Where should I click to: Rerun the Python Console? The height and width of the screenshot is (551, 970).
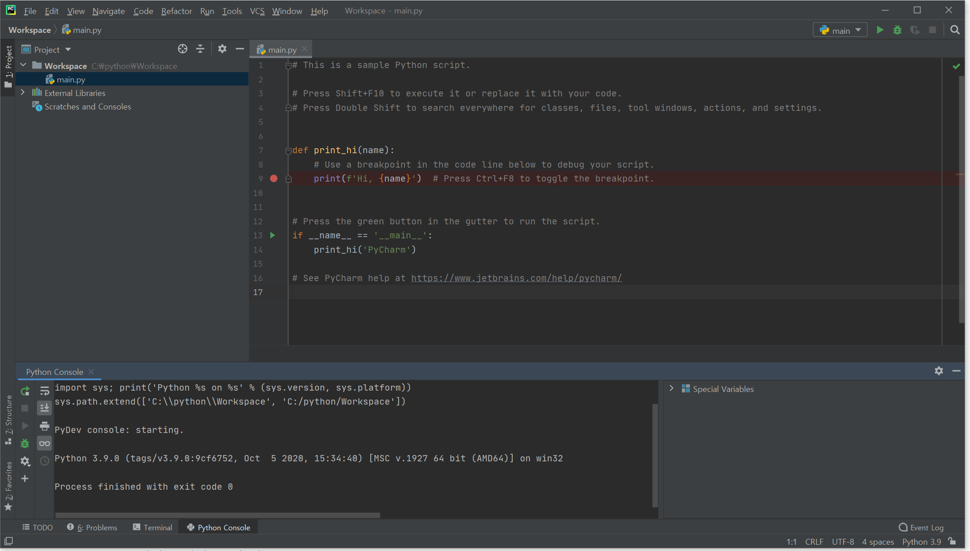pyautogui.click(x=25, y=391)
